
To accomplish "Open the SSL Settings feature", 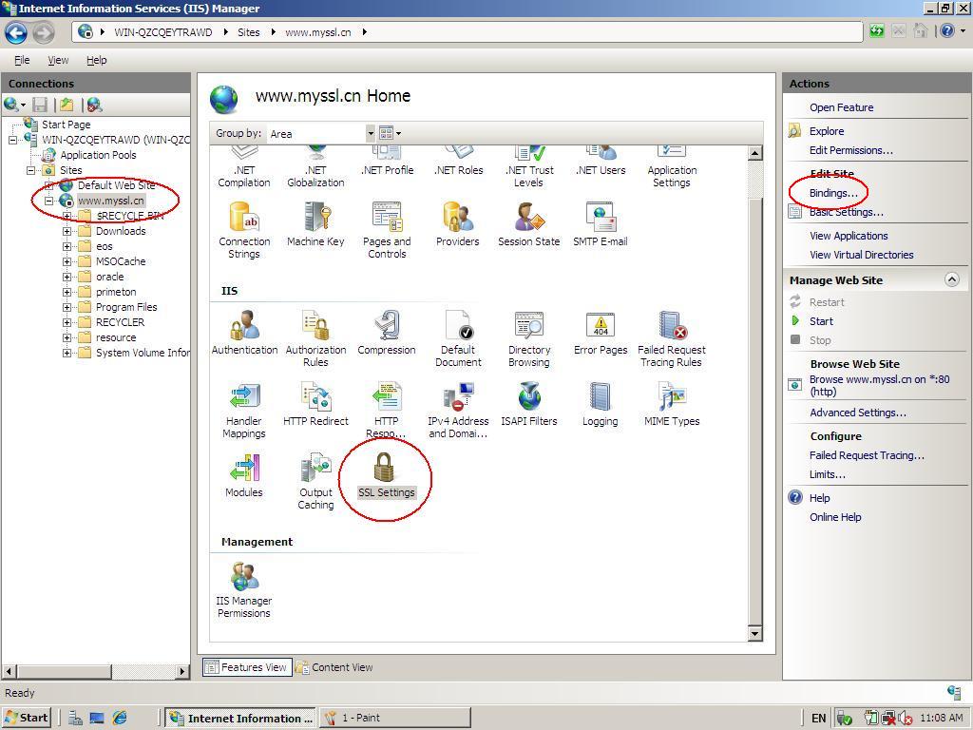I will [386, 473].
